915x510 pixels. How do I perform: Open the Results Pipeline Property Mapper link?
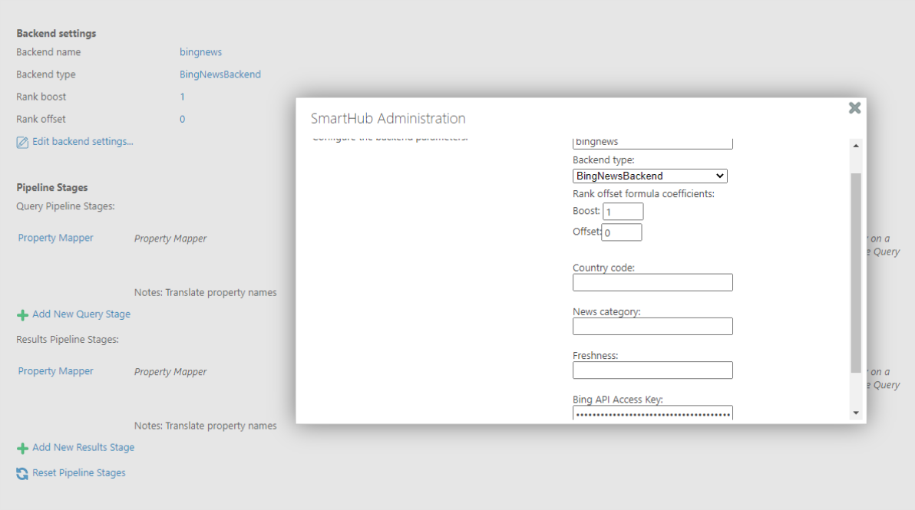point(56,371)
